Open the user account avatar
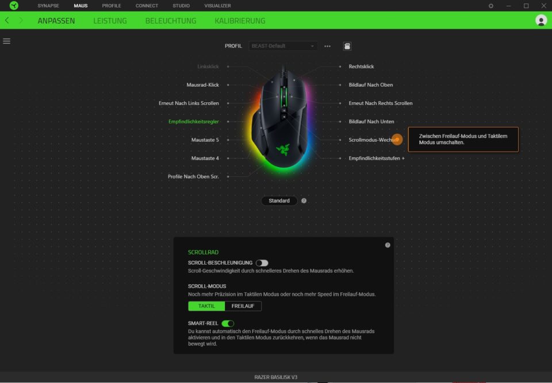The height and width of the screenshot is (383, 552). (540, 21)
